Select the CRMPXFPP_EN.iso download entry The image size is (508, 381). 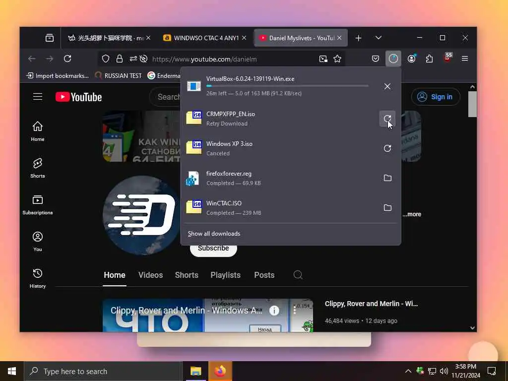(280, 119)
